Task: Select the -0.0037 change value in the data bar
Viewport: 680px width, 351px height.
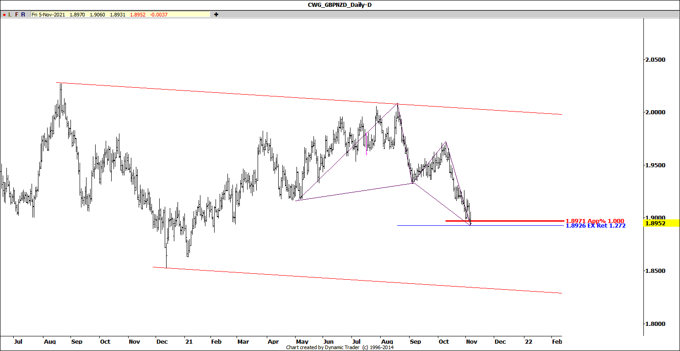Action: pyautogui.click(x=159, y=15)
